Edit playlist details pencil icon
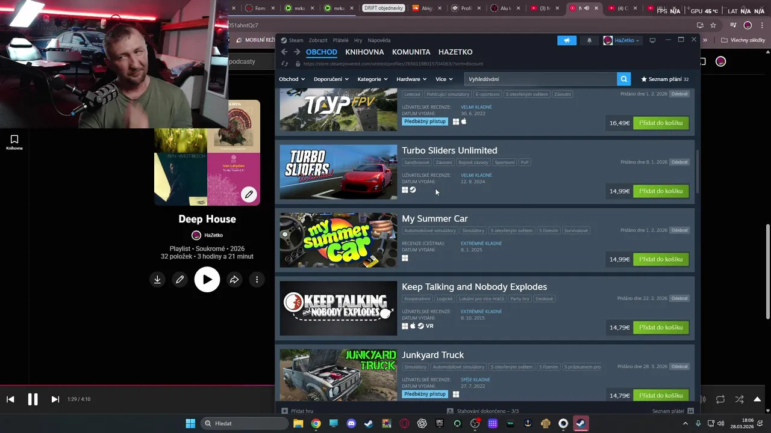Viewport: 771px width, 433px height. [179, 280]
